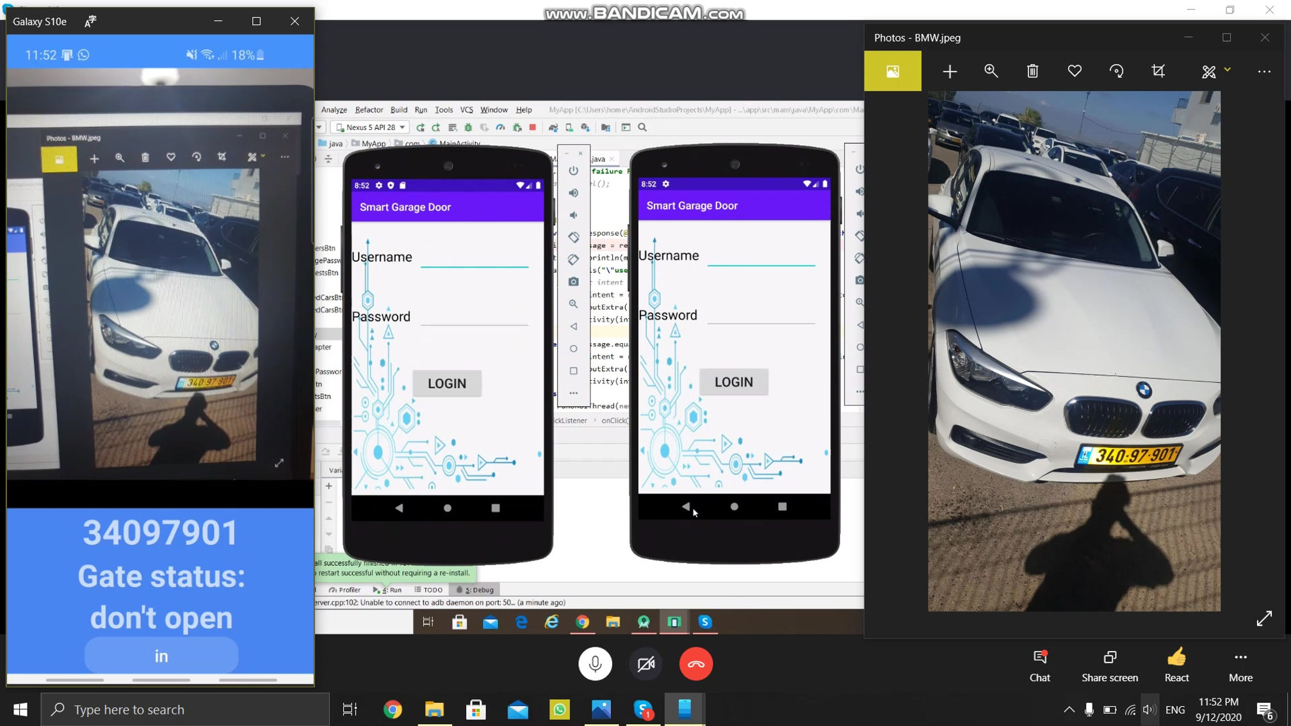Click the Profile app gauge icon

coord(500,127)
